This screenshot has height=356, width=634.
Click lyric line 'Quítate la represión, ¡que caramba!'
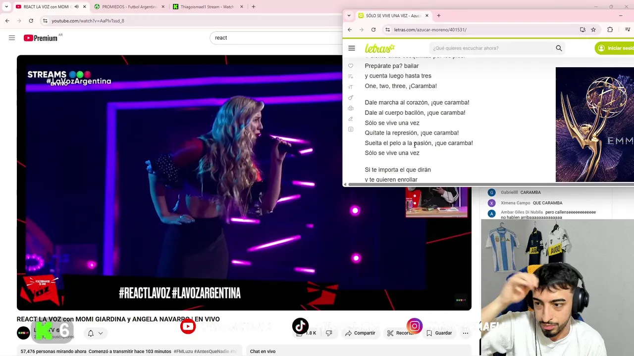(412, 133)
